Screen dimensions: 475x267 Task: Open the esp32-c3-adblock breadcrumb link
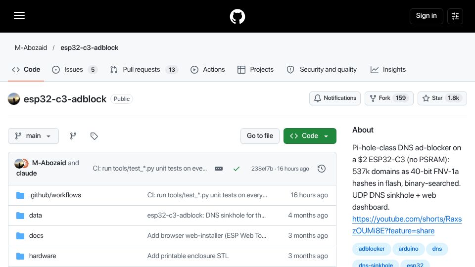click(x=90, y=48)
